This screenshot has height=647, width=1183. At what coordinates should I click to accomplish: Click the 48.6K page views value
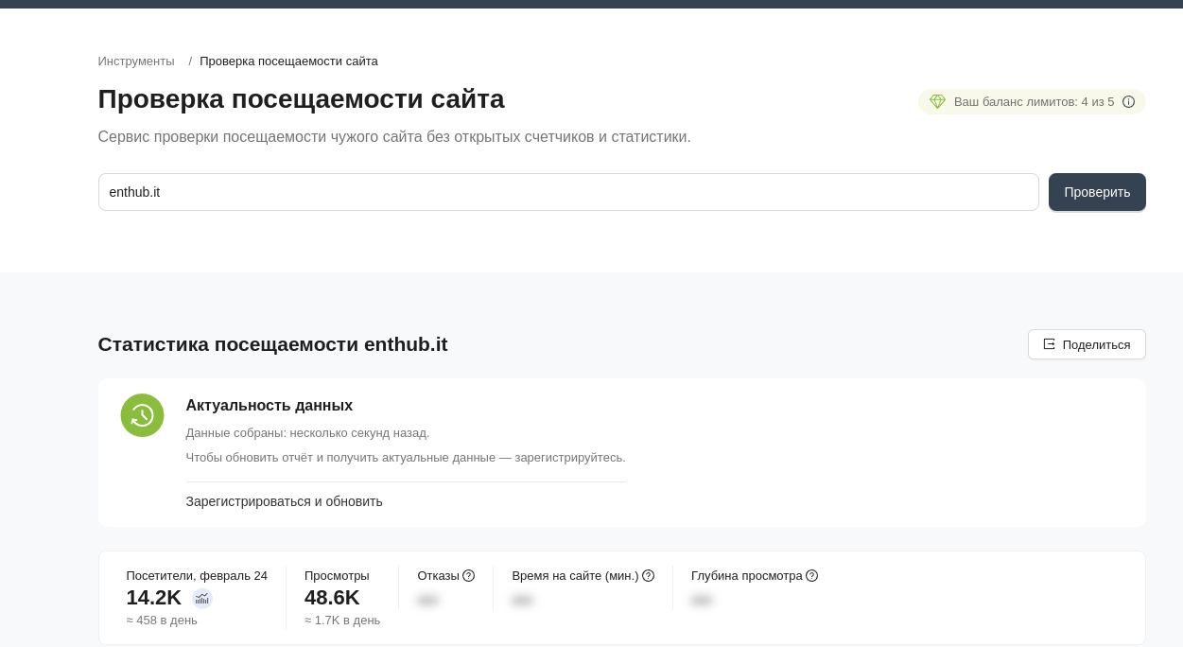point(332,598)
